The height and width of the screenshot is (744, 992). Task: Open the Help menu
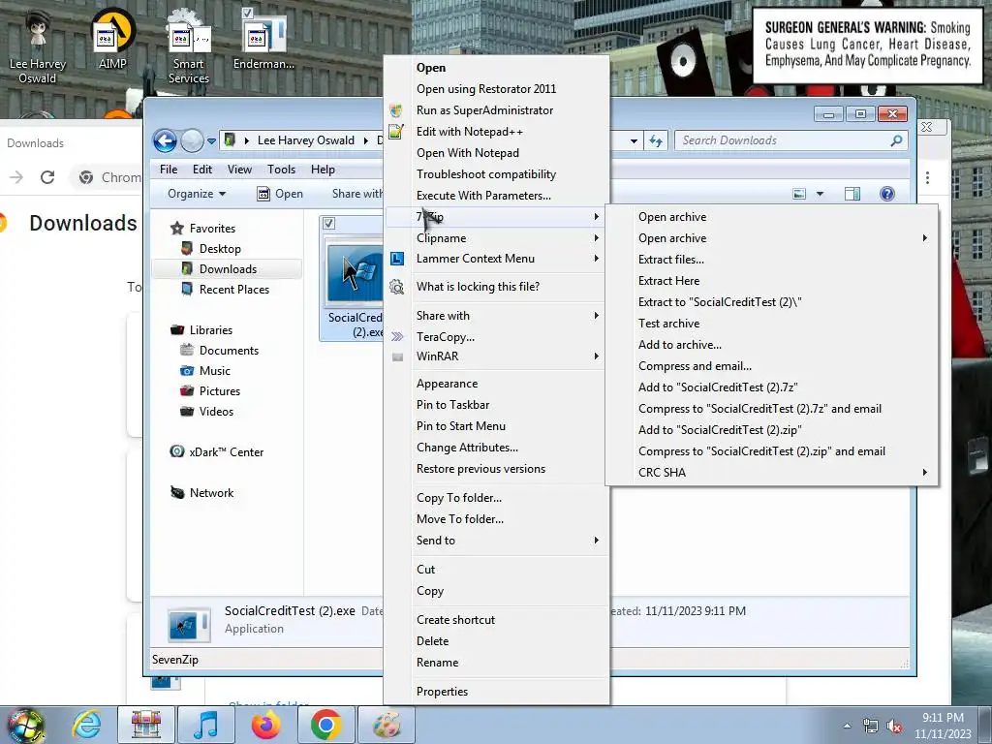tap(323, 169)
